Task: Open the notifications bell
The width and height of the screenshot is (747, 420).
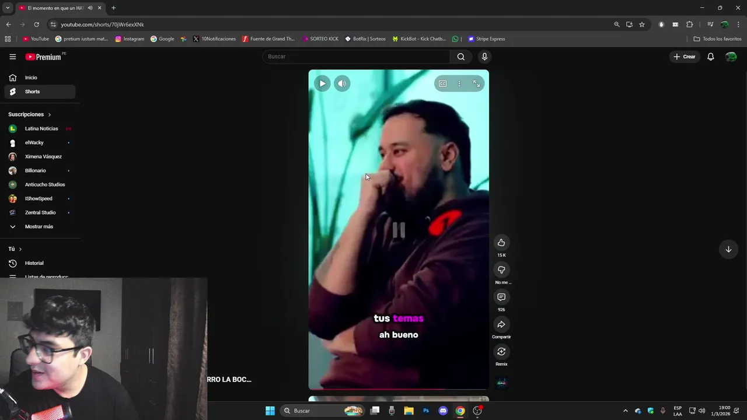Action: point(711,57)
